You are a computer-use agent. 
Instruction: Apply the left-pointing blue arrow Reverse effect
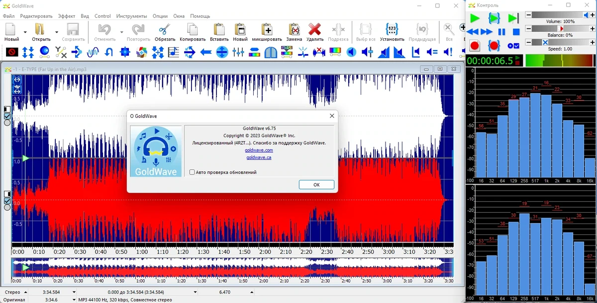206,51
